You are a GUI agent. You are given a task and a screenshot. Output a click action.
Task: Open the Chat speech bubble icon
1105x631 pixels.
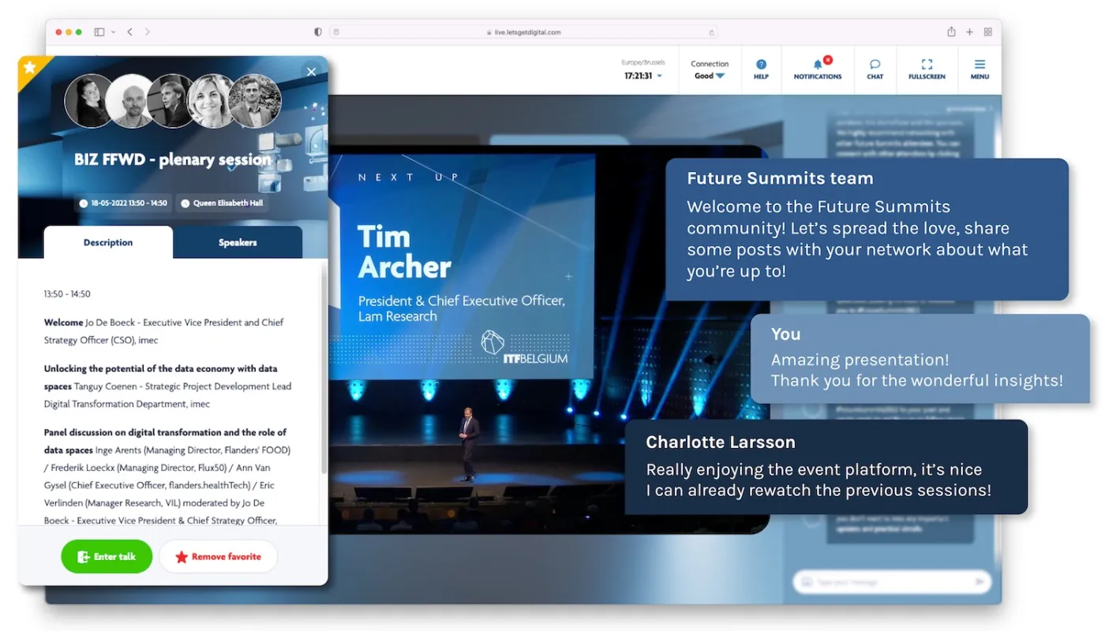(875, 69)
